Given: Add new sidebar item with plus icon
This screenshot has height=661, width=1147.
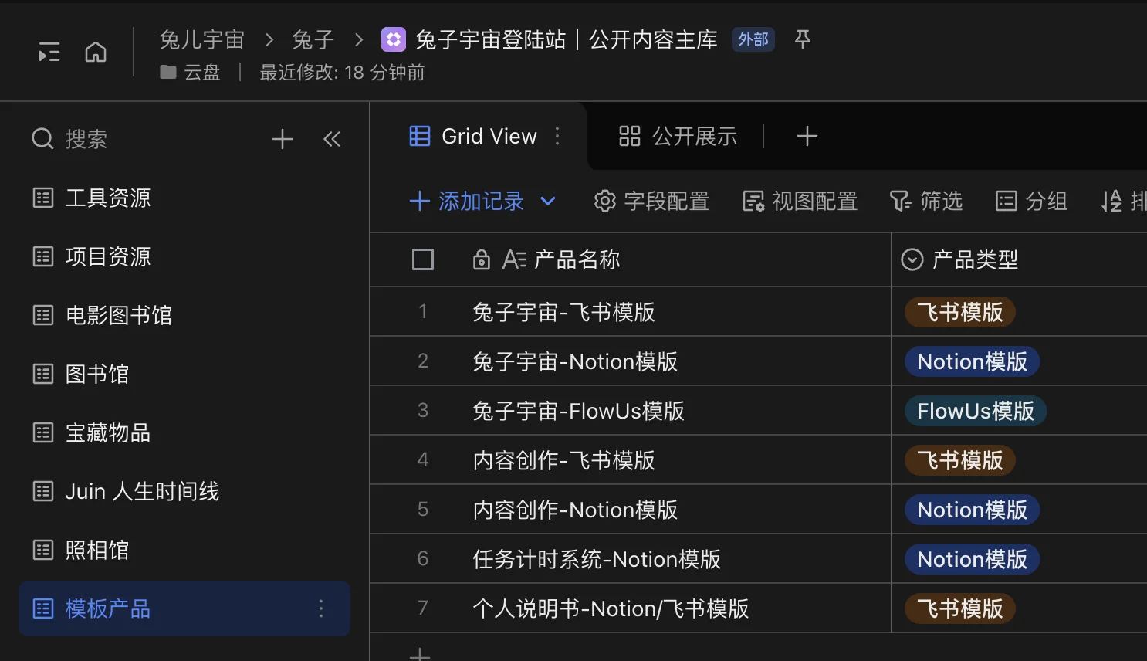Looking at the screenshot, I should tap(283, 139).
